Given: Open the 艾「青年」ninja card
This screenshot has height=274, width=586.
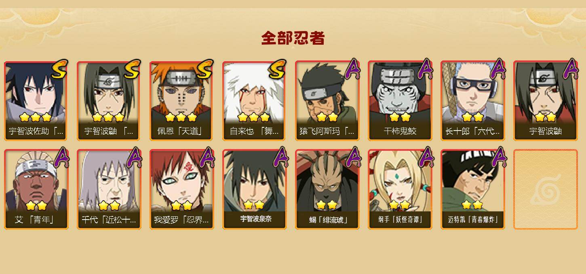Looking at the screenshot, I should (36, 189).
